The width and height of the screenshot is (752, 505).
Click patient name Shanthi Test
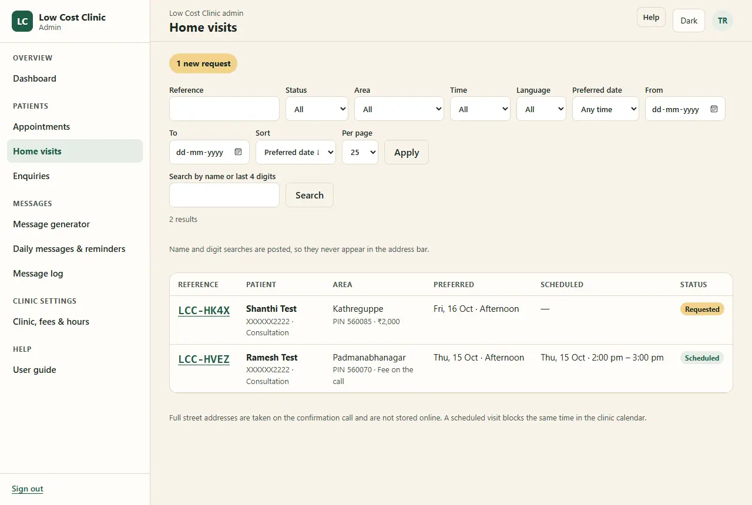coord(271,309)
